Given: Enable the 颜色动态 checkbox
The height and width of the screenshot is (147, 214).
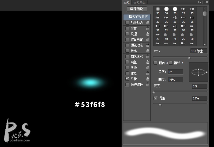Looking at the screenshot, I should (x=127, y=45).
